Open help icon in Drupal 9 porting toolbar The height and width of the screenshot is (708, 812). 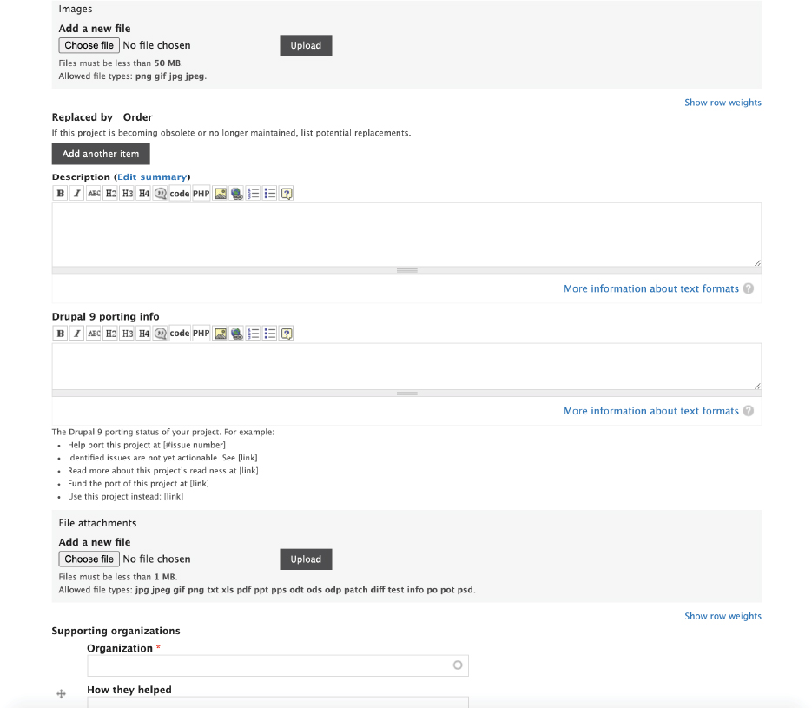(x=287, y=333)
